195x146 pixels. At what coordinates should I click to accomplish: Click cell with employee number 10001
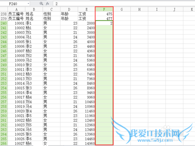pyautogui.click(x=16, y=23)
